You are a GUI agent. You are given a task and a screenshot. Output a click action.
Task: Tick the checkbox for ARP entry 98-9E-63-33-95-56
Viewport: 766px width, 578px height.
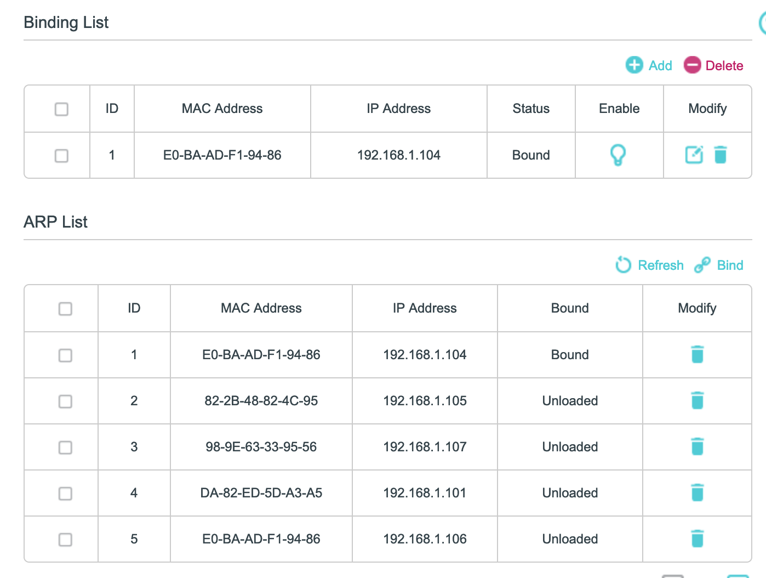pos(65,447)
